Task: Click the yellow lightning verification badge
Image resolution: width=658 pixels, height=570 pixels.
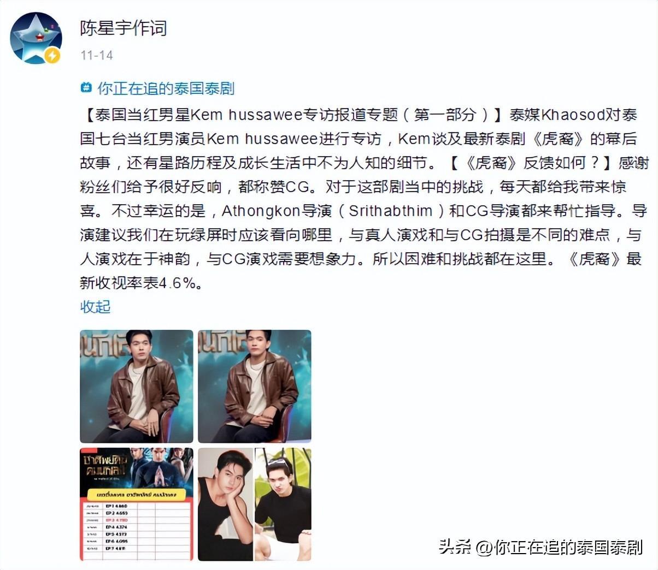Action: click(x=52, y=55)
